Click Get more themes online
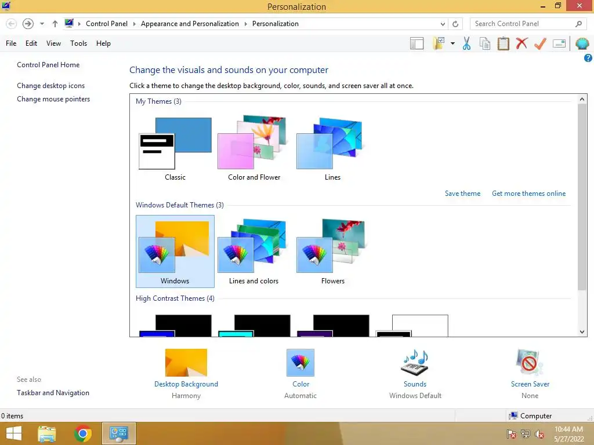Screen dimensions: 594x445 (x=529, y=194)
